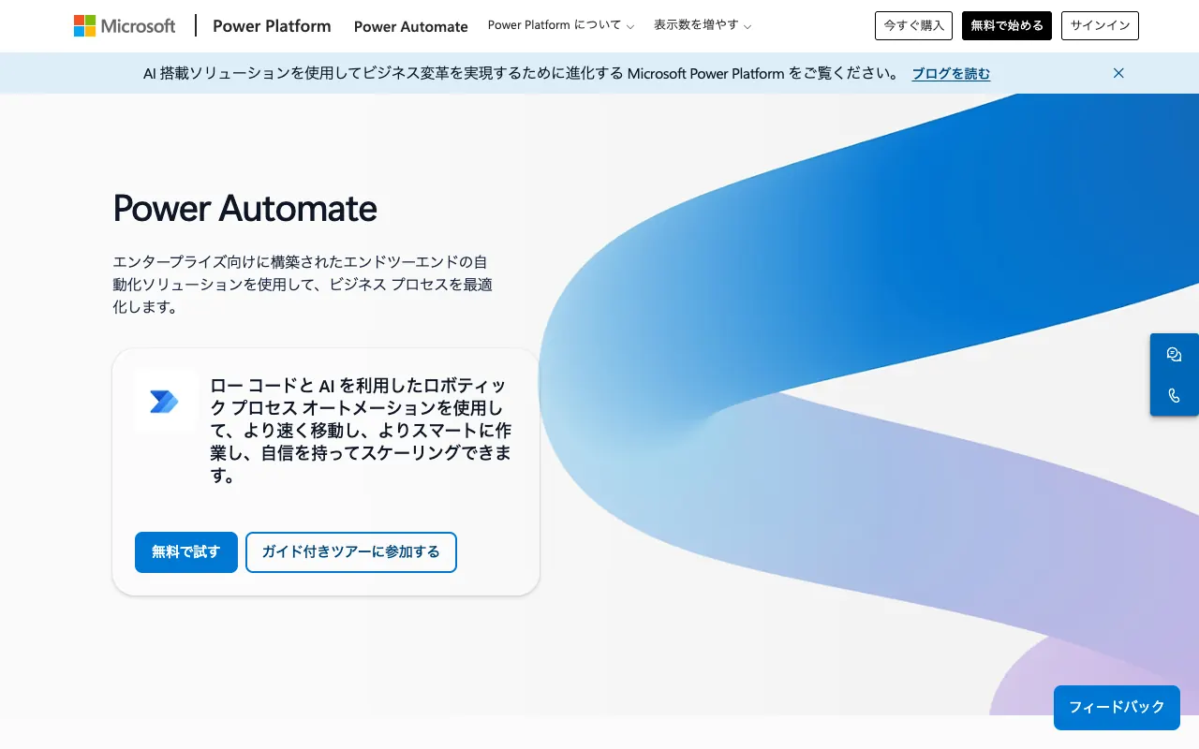Click the Power Automate main heading
1199x749 pixels.
(245, 208)
